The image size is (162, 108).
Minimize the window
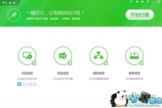(x=153, y=2)
